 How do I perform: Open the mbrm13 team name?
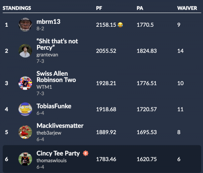pyautogui.click(x=48, y=21)
